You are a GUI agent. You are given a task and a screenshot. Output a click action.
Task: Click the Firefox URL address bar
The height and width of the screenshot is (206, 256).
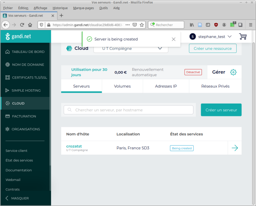coord(87,25)
